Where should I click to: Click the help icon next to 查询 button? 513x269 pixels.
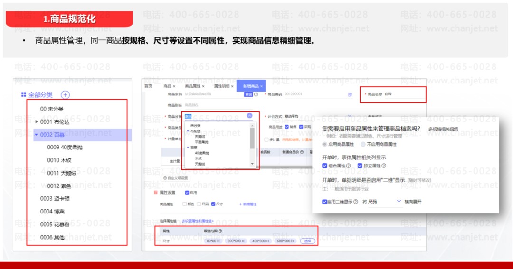click(x=256, y=94)
